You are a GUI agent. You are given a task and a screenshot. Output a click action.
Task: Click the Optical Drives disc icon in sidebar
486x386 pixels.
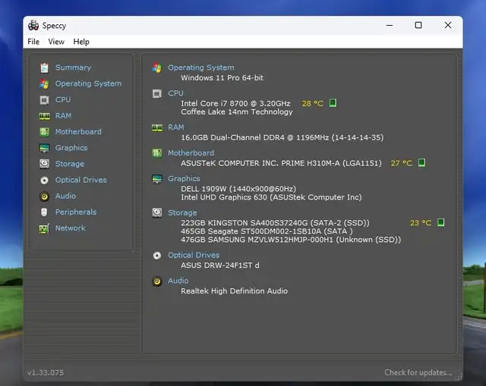(44, 180)
